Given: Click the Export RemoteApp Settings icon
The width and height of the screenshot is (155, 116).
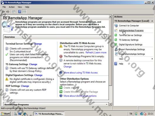Looking at the screenshot, I should [x=116, y=49].
